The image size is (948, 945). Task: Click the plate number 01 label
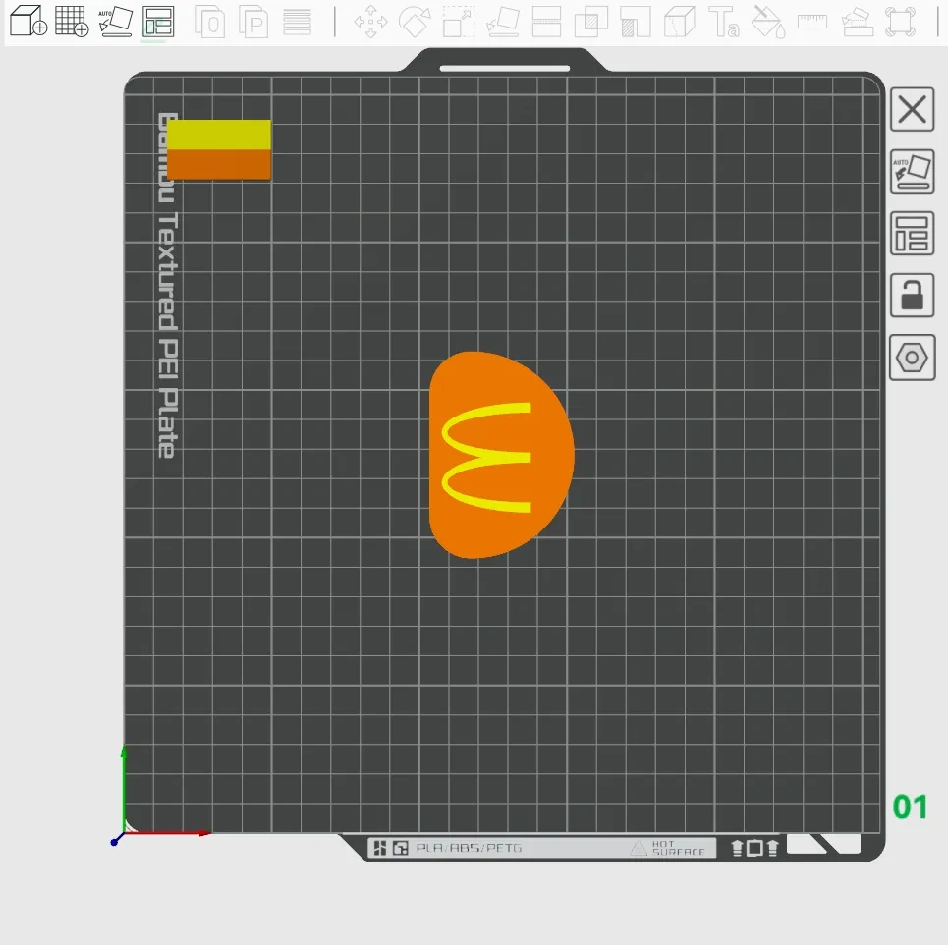click(x=910, y=807)
